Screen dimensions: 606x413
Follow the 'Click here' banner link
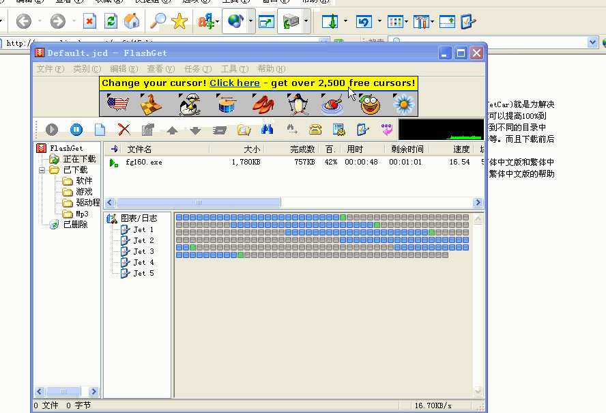point(235,83)
